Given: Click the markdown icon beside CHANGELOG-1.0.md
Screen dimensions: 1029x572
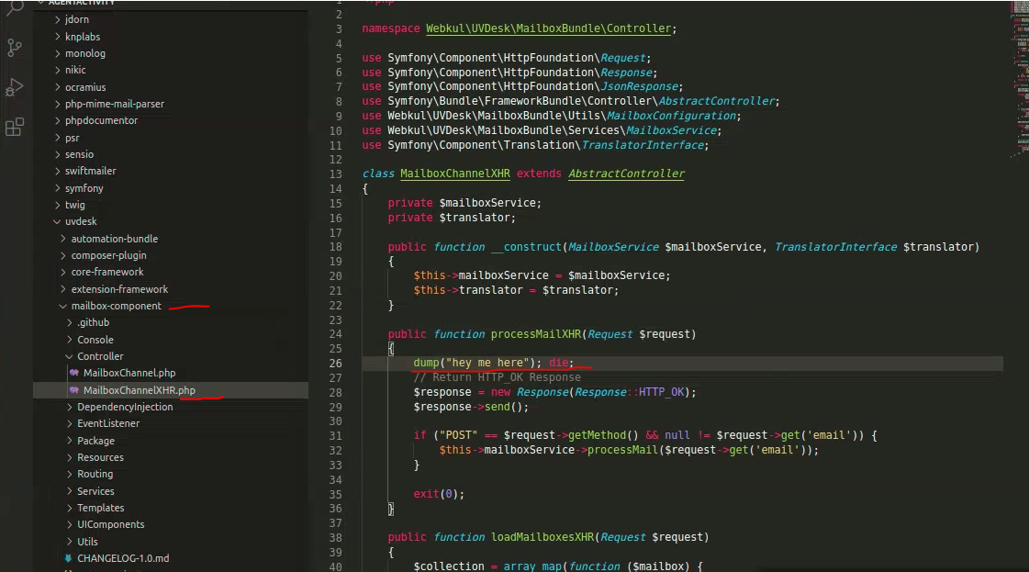Looking at the screenshot, I should coord(68,558).
